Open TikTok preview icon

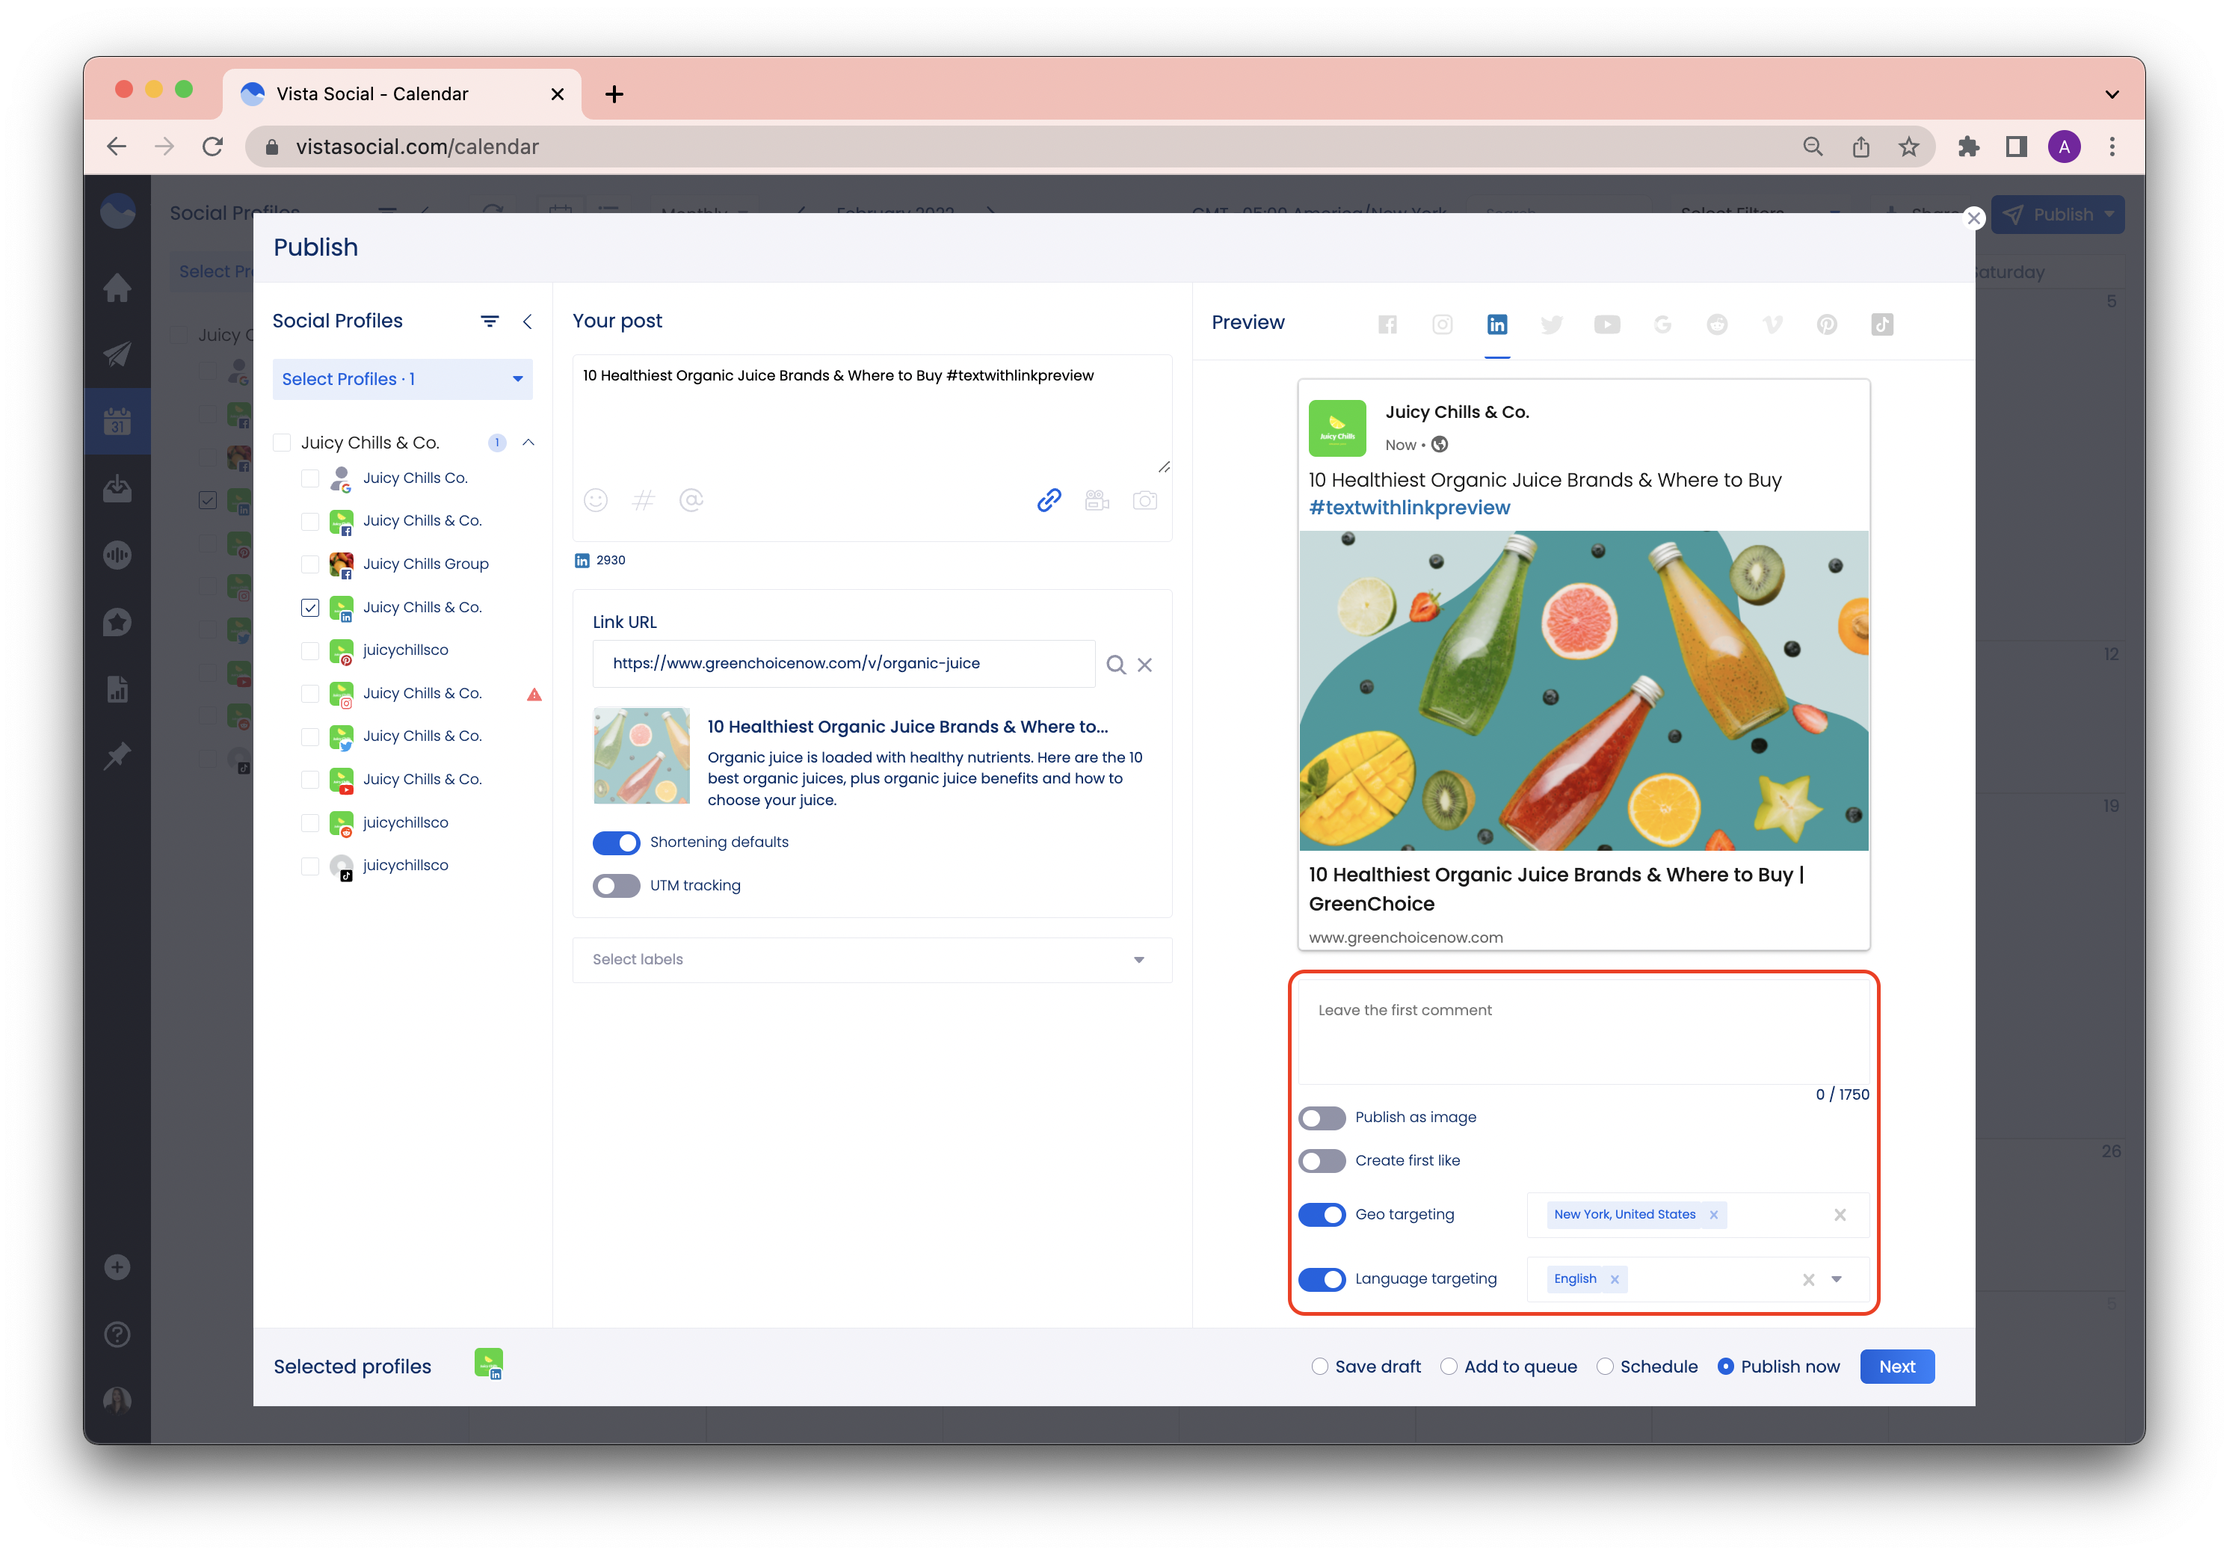[x=1882, y=324]
